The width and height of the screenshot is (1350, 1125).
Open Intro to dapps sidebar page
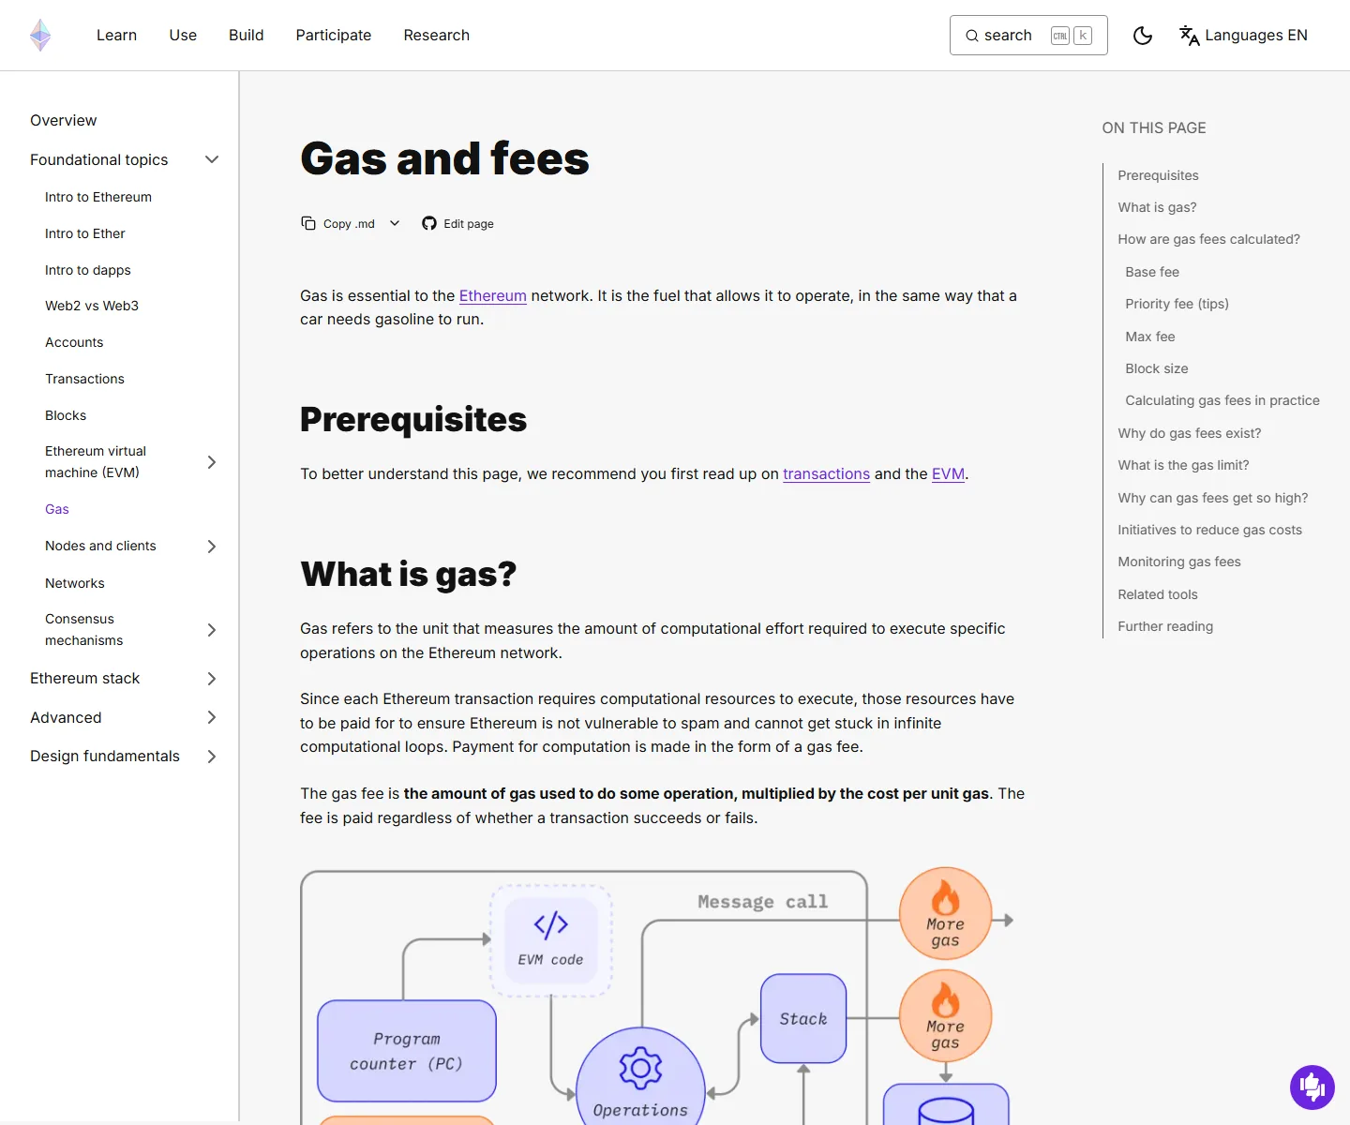88,270
